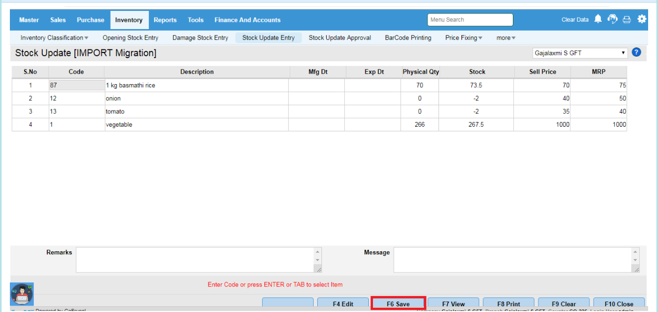Click the Message text area

[x=512, y=260]
